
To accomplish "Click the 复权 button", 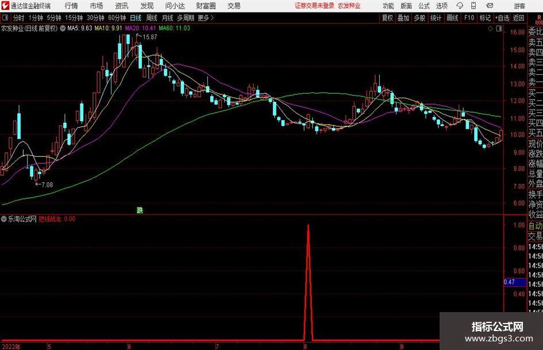I will pos(387,18).
